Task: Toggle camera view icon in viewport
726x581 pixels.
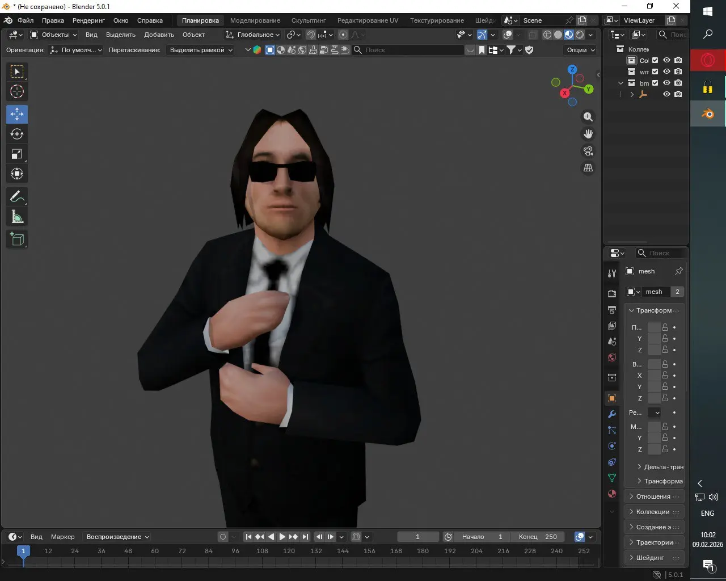Action: pos(588,151)
